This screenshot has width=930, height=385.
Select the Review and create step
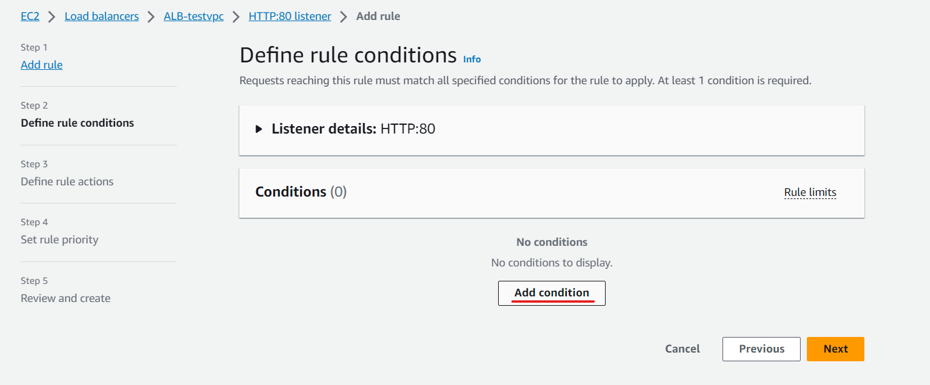pos(66,298)
